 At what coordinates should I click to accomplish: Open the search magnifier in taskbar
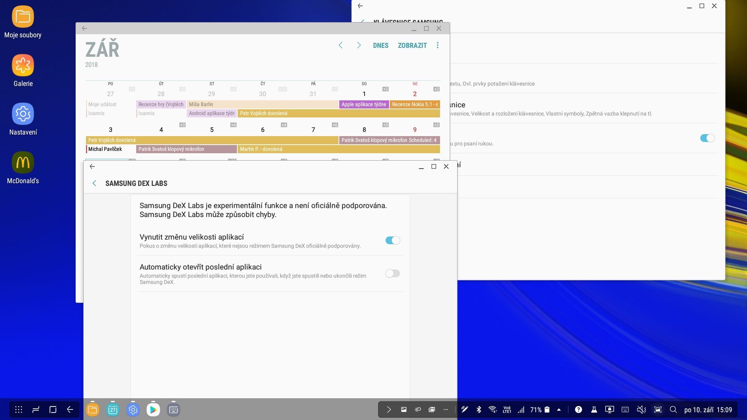pos(673,409)
